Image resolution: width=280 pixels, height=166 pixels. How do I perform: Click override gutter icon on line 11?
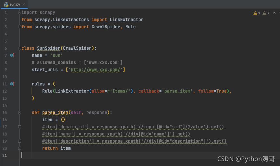pyautogui.click(x=12, y=84)
